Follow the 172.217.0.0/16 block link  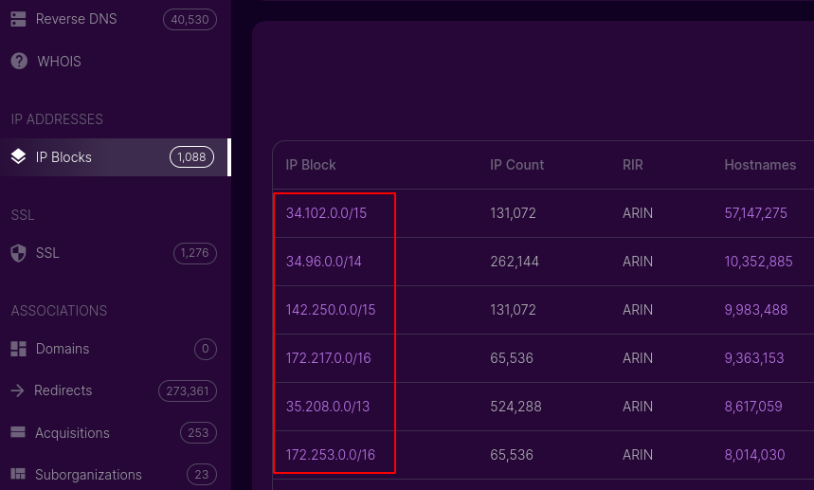[329, 358]
